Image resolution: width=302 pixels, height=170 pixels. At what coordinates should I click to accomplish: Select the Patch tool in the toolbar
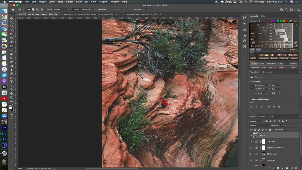pos(11,46)
